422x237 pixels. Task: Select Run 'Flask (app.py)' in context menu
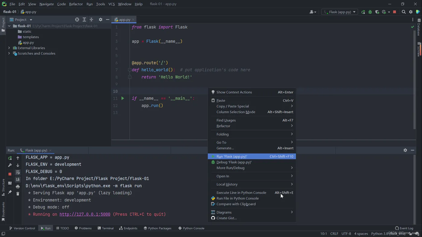click(x=252, y=156)
